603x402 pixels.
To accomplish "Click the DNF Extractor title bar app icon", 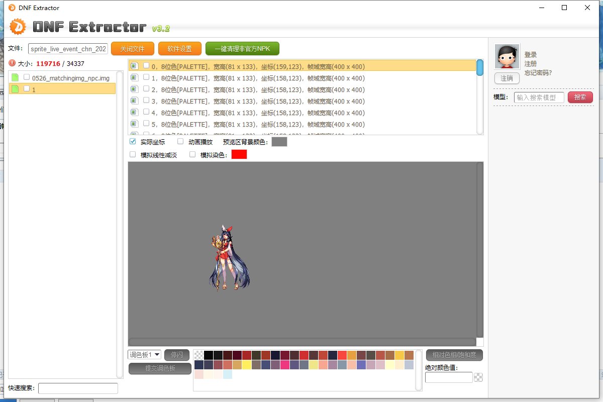I will point(12,8).
